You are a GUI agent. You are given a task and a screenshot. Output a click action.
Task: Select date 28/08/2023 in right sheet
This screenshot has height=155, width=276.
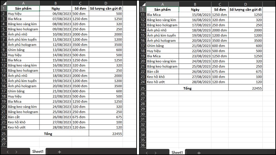tap(195, 82)
